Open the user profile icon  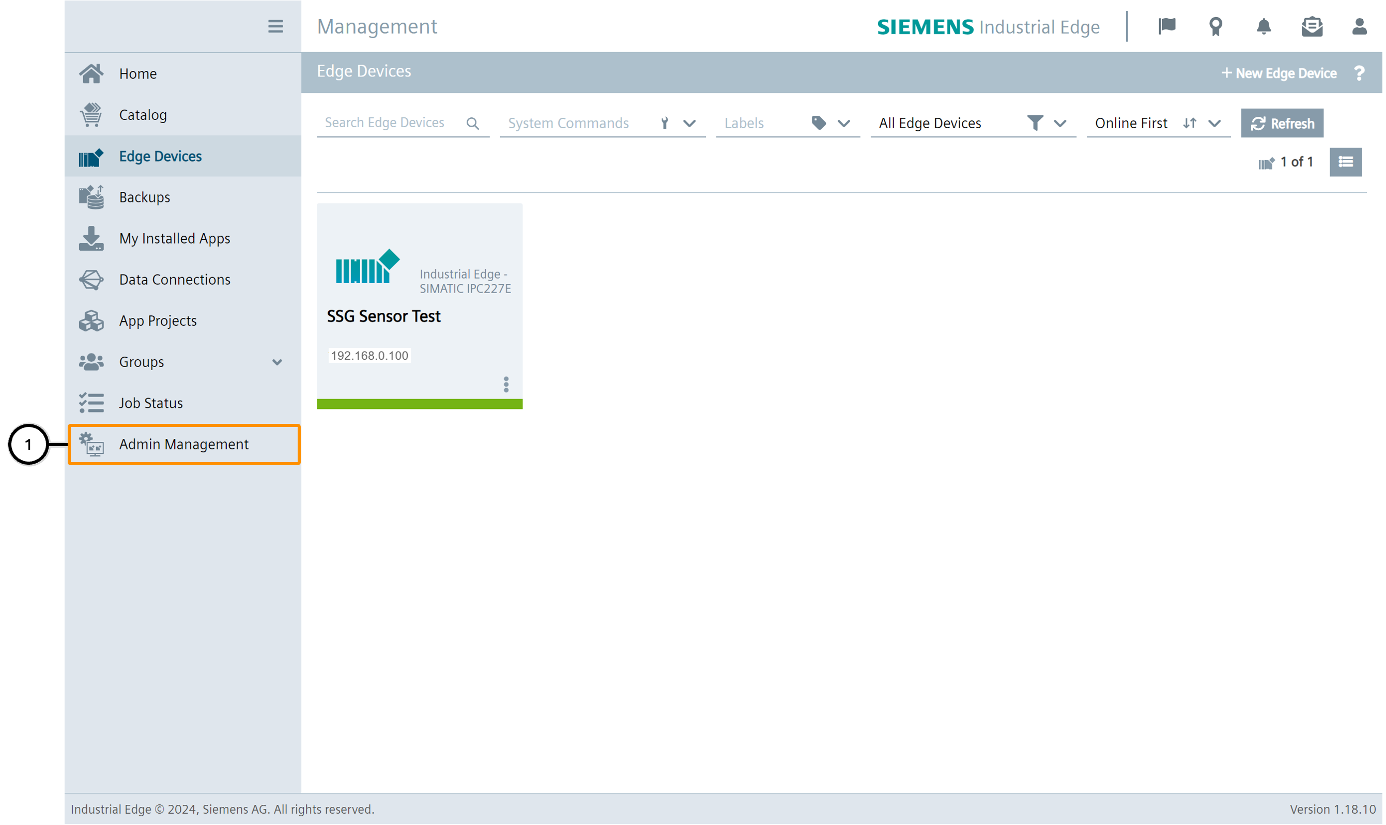(x=1359, y=26)
